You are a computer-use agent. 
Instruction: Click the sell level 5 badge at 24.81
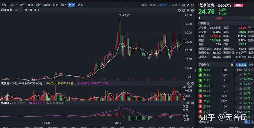click(200, 70)
